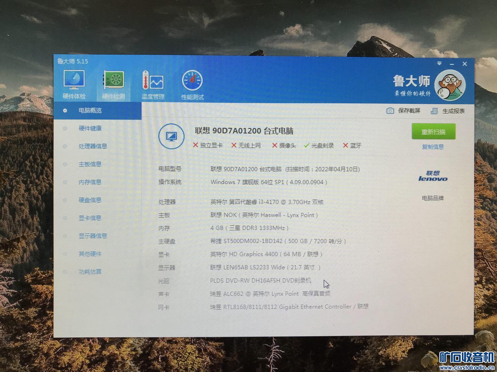The height and width of the screenshot is (372, 497).
Task: Click the graphics value HD Graphics 4400
Action: click(x=266, y=255)
